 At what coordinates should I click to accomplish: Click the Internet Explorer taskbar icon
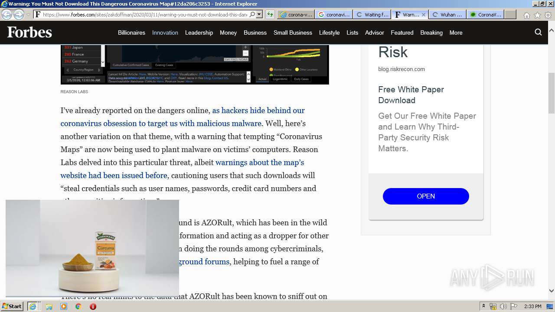[33, 306]
